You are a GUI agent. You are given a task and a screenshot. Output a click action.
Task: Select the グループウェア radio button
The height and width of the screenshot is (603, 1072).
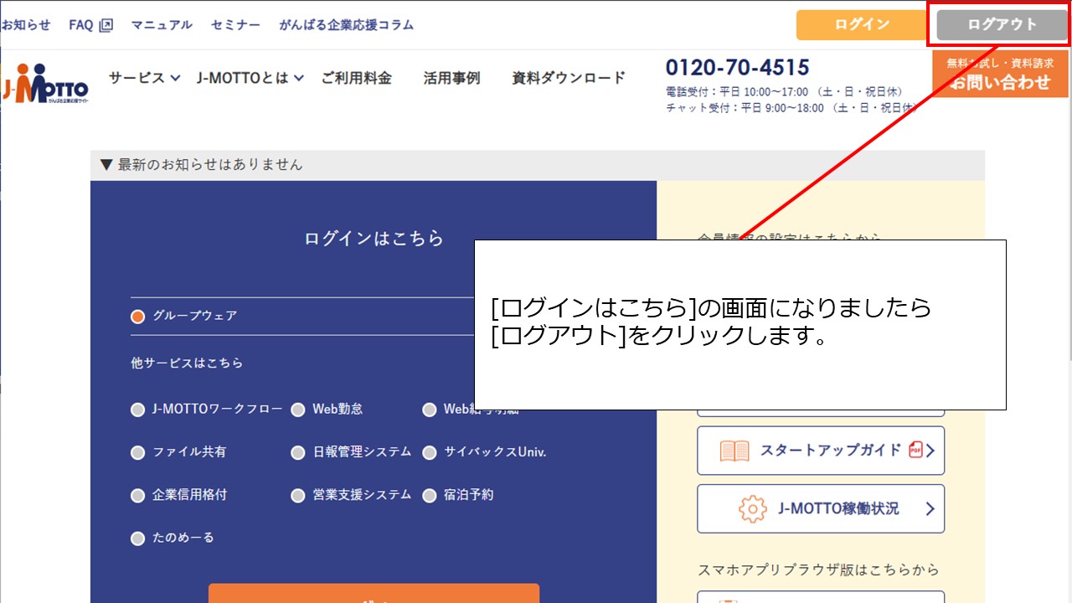(x=138, y=317)
